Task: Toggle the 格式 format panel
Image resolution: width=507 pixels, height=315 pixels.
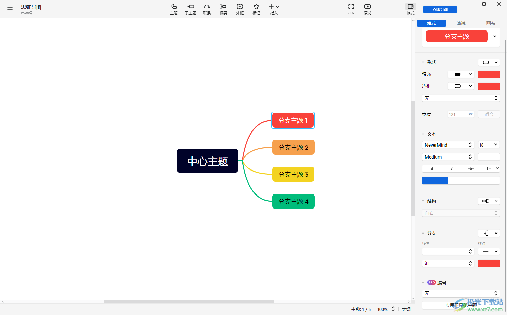Action: [x=411, y=9]
